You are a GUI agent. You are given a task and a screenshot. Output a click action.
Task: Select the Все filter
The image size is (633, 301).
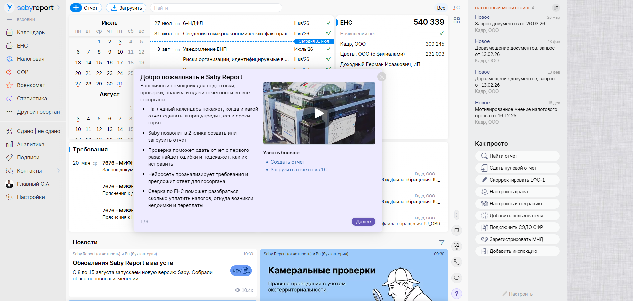click(x=441, y=8)
